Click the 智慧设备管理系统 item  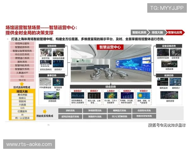[22, 51]
